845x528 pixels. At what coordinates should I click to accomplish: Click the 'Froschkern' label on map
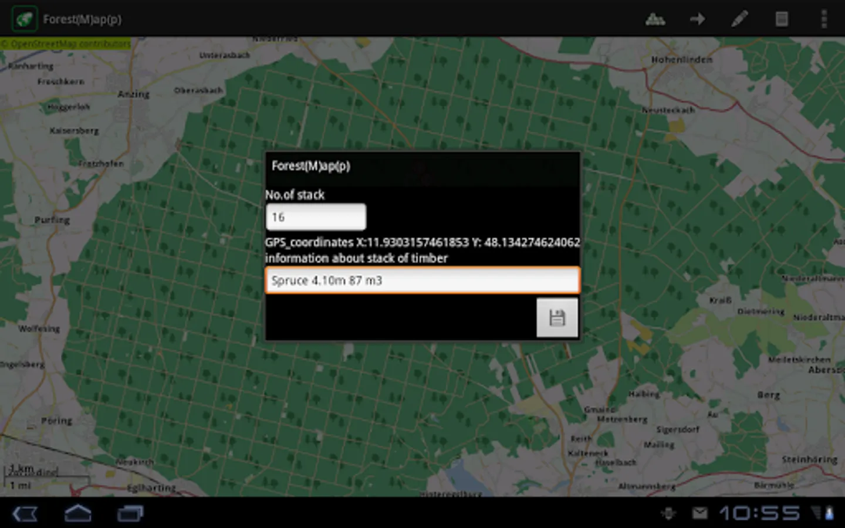click(x=60, y=82)
